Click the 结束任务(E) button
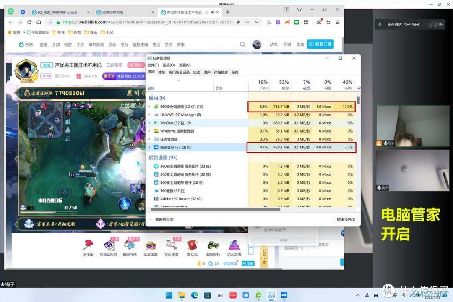The image size is (453, 302). [346, 219]
